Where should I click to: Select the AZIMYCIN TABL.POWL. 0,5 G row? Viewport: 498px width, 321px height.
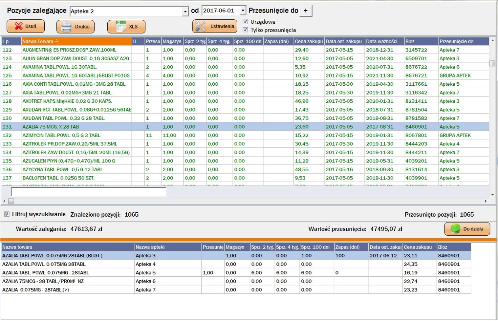tap(75, 135)
